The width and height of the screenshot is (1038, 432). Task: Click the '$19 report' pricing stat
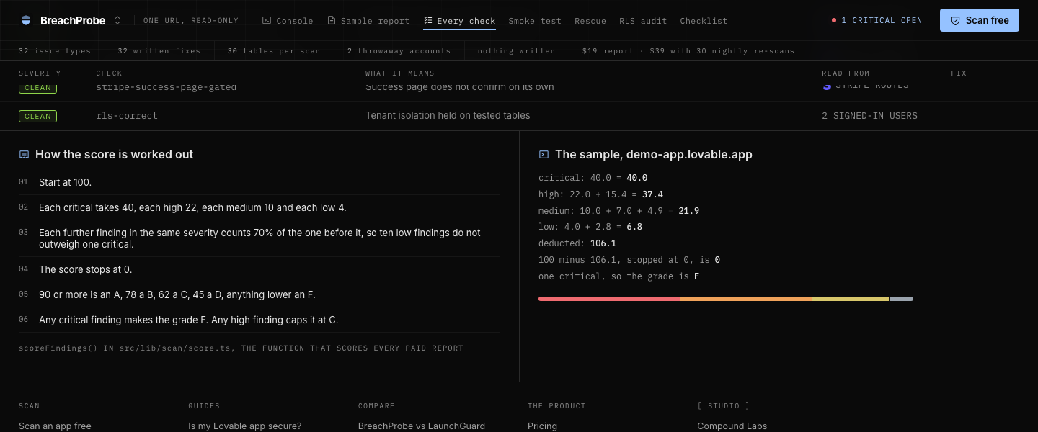coord(688,51)
